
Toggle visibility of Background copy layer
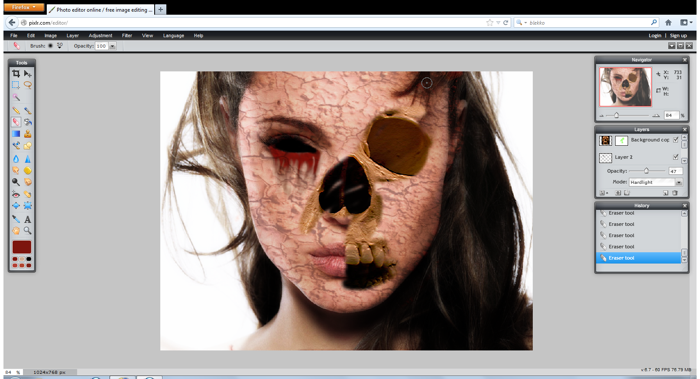tap(676, 139)
